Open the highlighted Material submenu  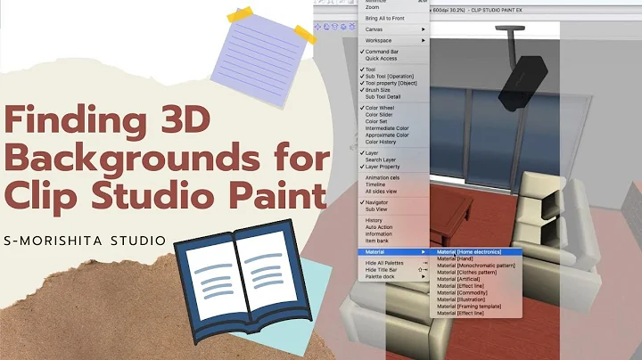click(394, 252)
